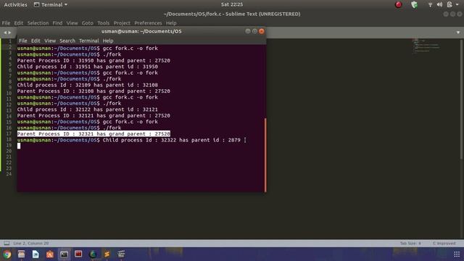Image resolution: width=464 pixels, height=261 pixels.
Task: Open the system menu arrow in top bar
Action: tap(457, 4)
